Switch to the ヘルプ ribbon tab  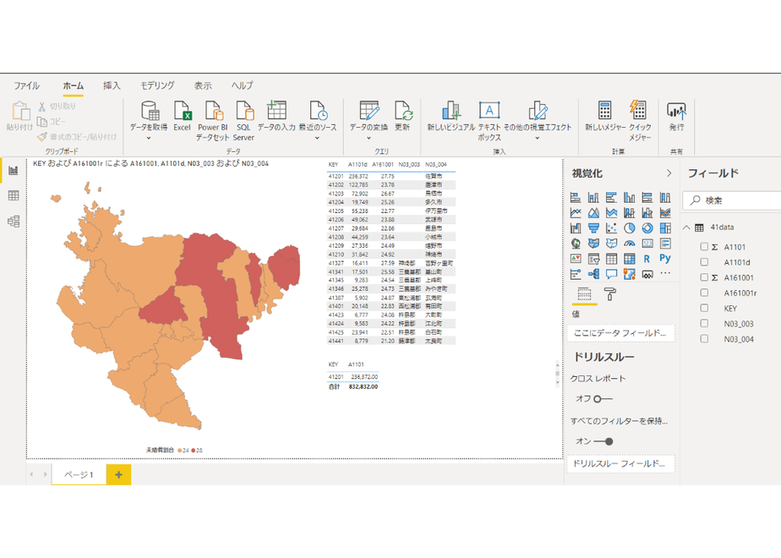[x=242, y=85]
